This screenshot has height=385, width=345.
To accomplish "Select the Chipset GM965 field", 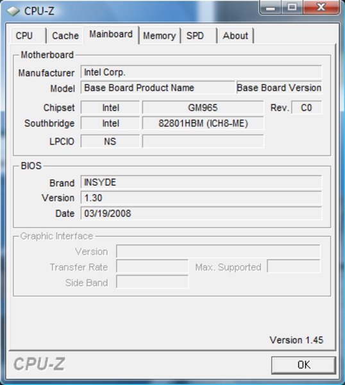I will pos(203,108).
